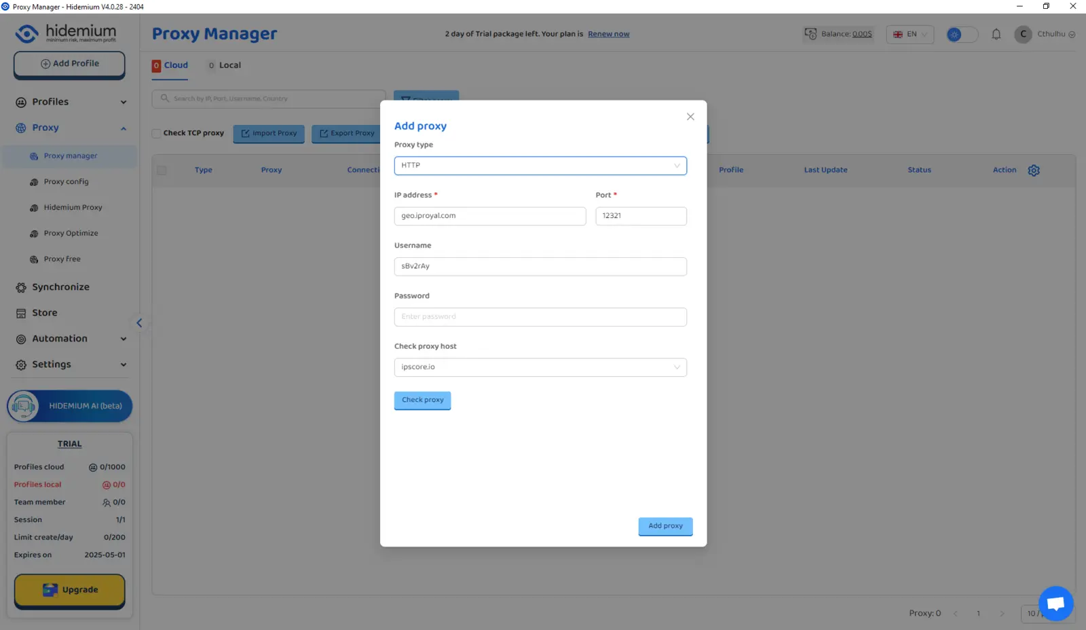Viewport: 1086px width, 630px height.
Task: Open HIDEMIUM AI (beta) assistant
Action: (x=70, y=406)
